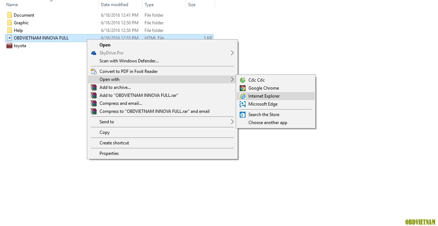
Task: Click the Microsoft Edge icon in submenu
Action: [243, 104]
